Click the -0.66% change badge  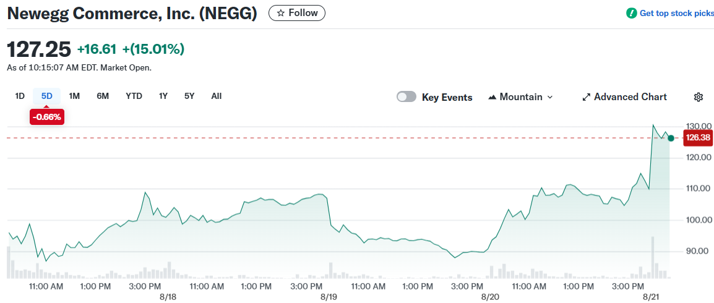tap(47, 117)
